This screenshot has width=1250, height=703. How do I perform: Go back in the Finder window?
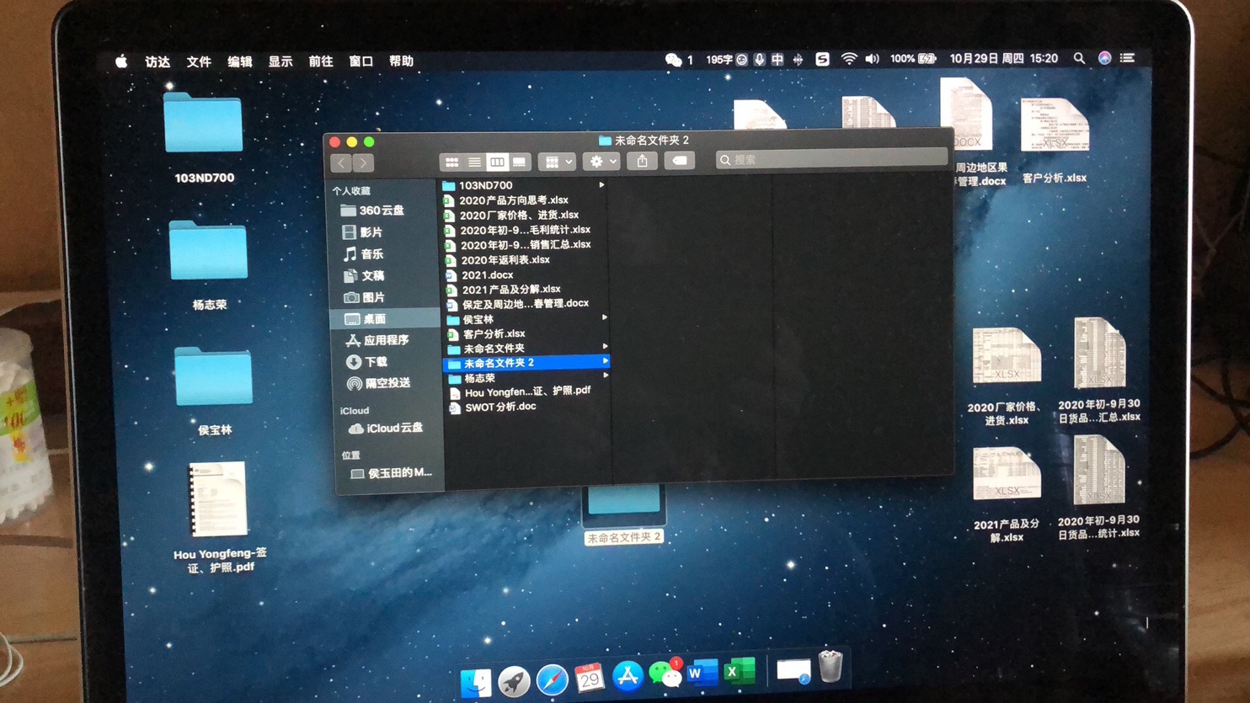click(341, 162)
